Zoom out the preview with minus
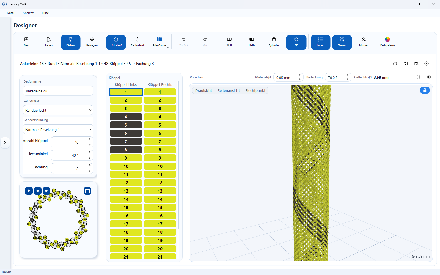440x275 pixels. pyautogui.click(x=397, y=77)
